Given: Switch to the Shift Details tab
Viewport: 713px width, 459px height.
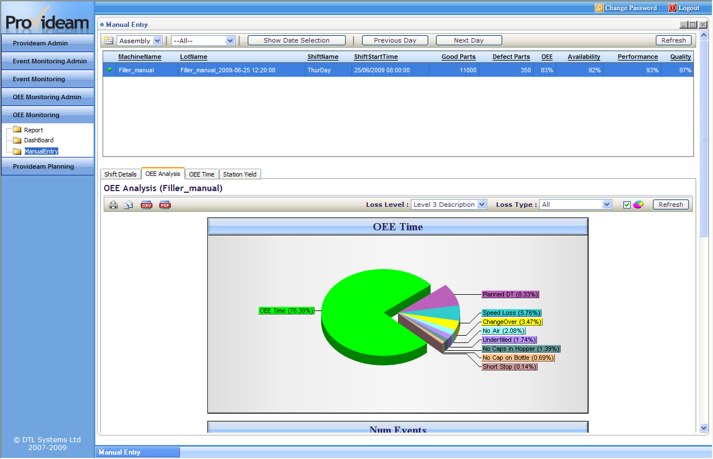Looking at the screenshot, I should click(121, 174).
